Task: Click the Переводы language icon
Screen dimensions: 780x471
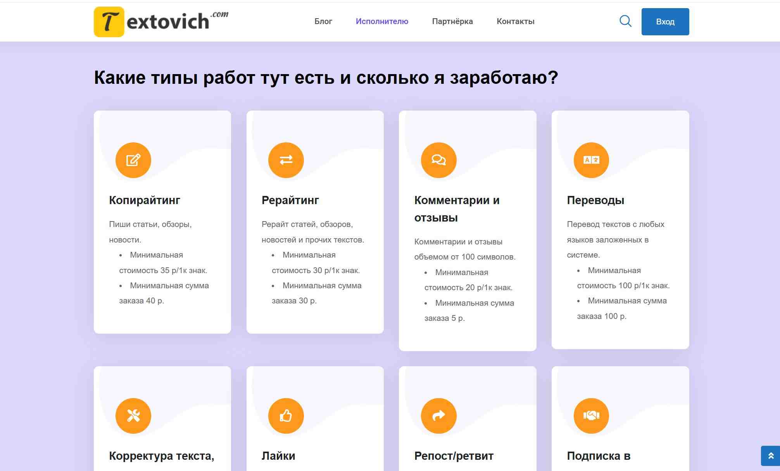Action: pos(591,160)
